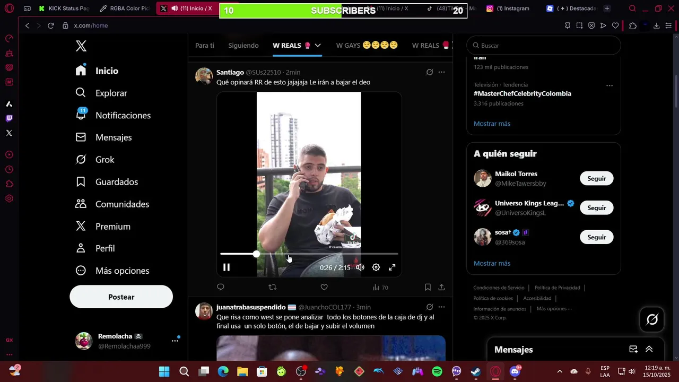
Task: Expand the W REALS tab dropdown arrow
Action: (318, 46)
